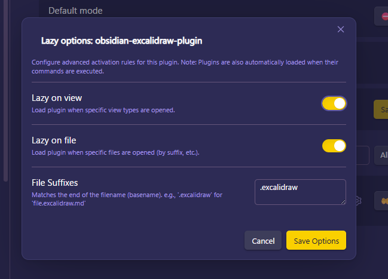Click 'Matches the end of the filename' description
The width and height of the screenshot is (388, 279).
point(127,199)
